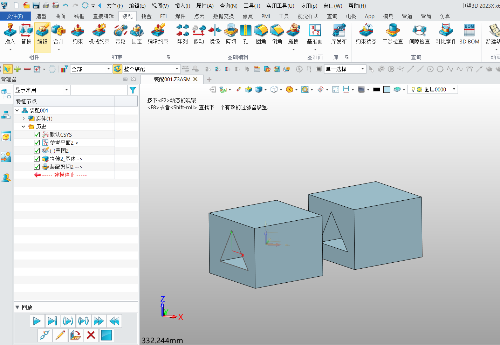Click the pencil edit button in 回放
This screenshot has width=500, height=345.
(x=60, y=335)
